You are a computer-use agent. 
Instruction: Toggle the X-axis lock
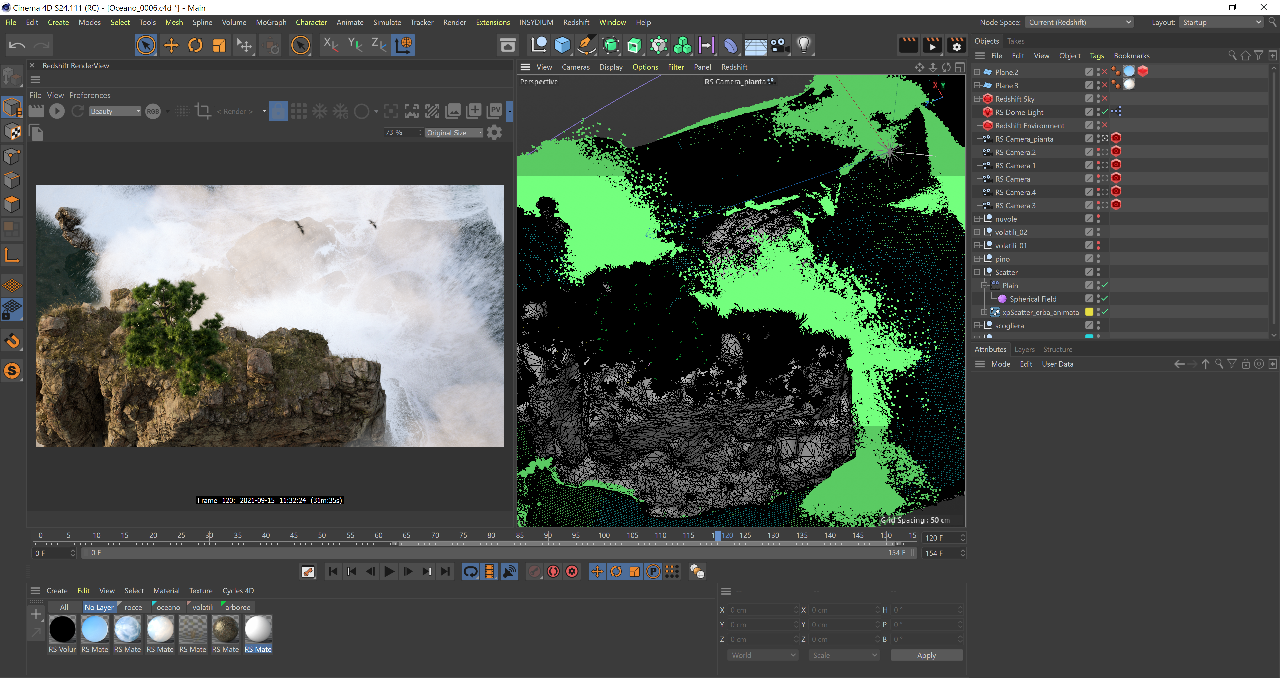[330, 45]
